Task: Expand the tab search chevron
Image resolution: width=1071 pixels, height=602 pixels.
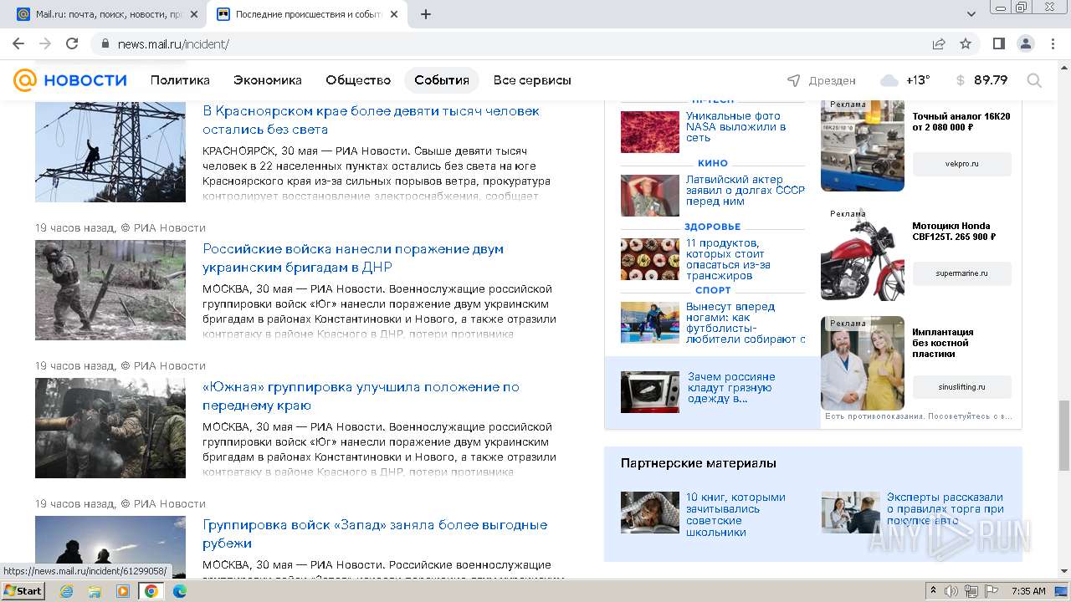Action: tap(971, 14)
